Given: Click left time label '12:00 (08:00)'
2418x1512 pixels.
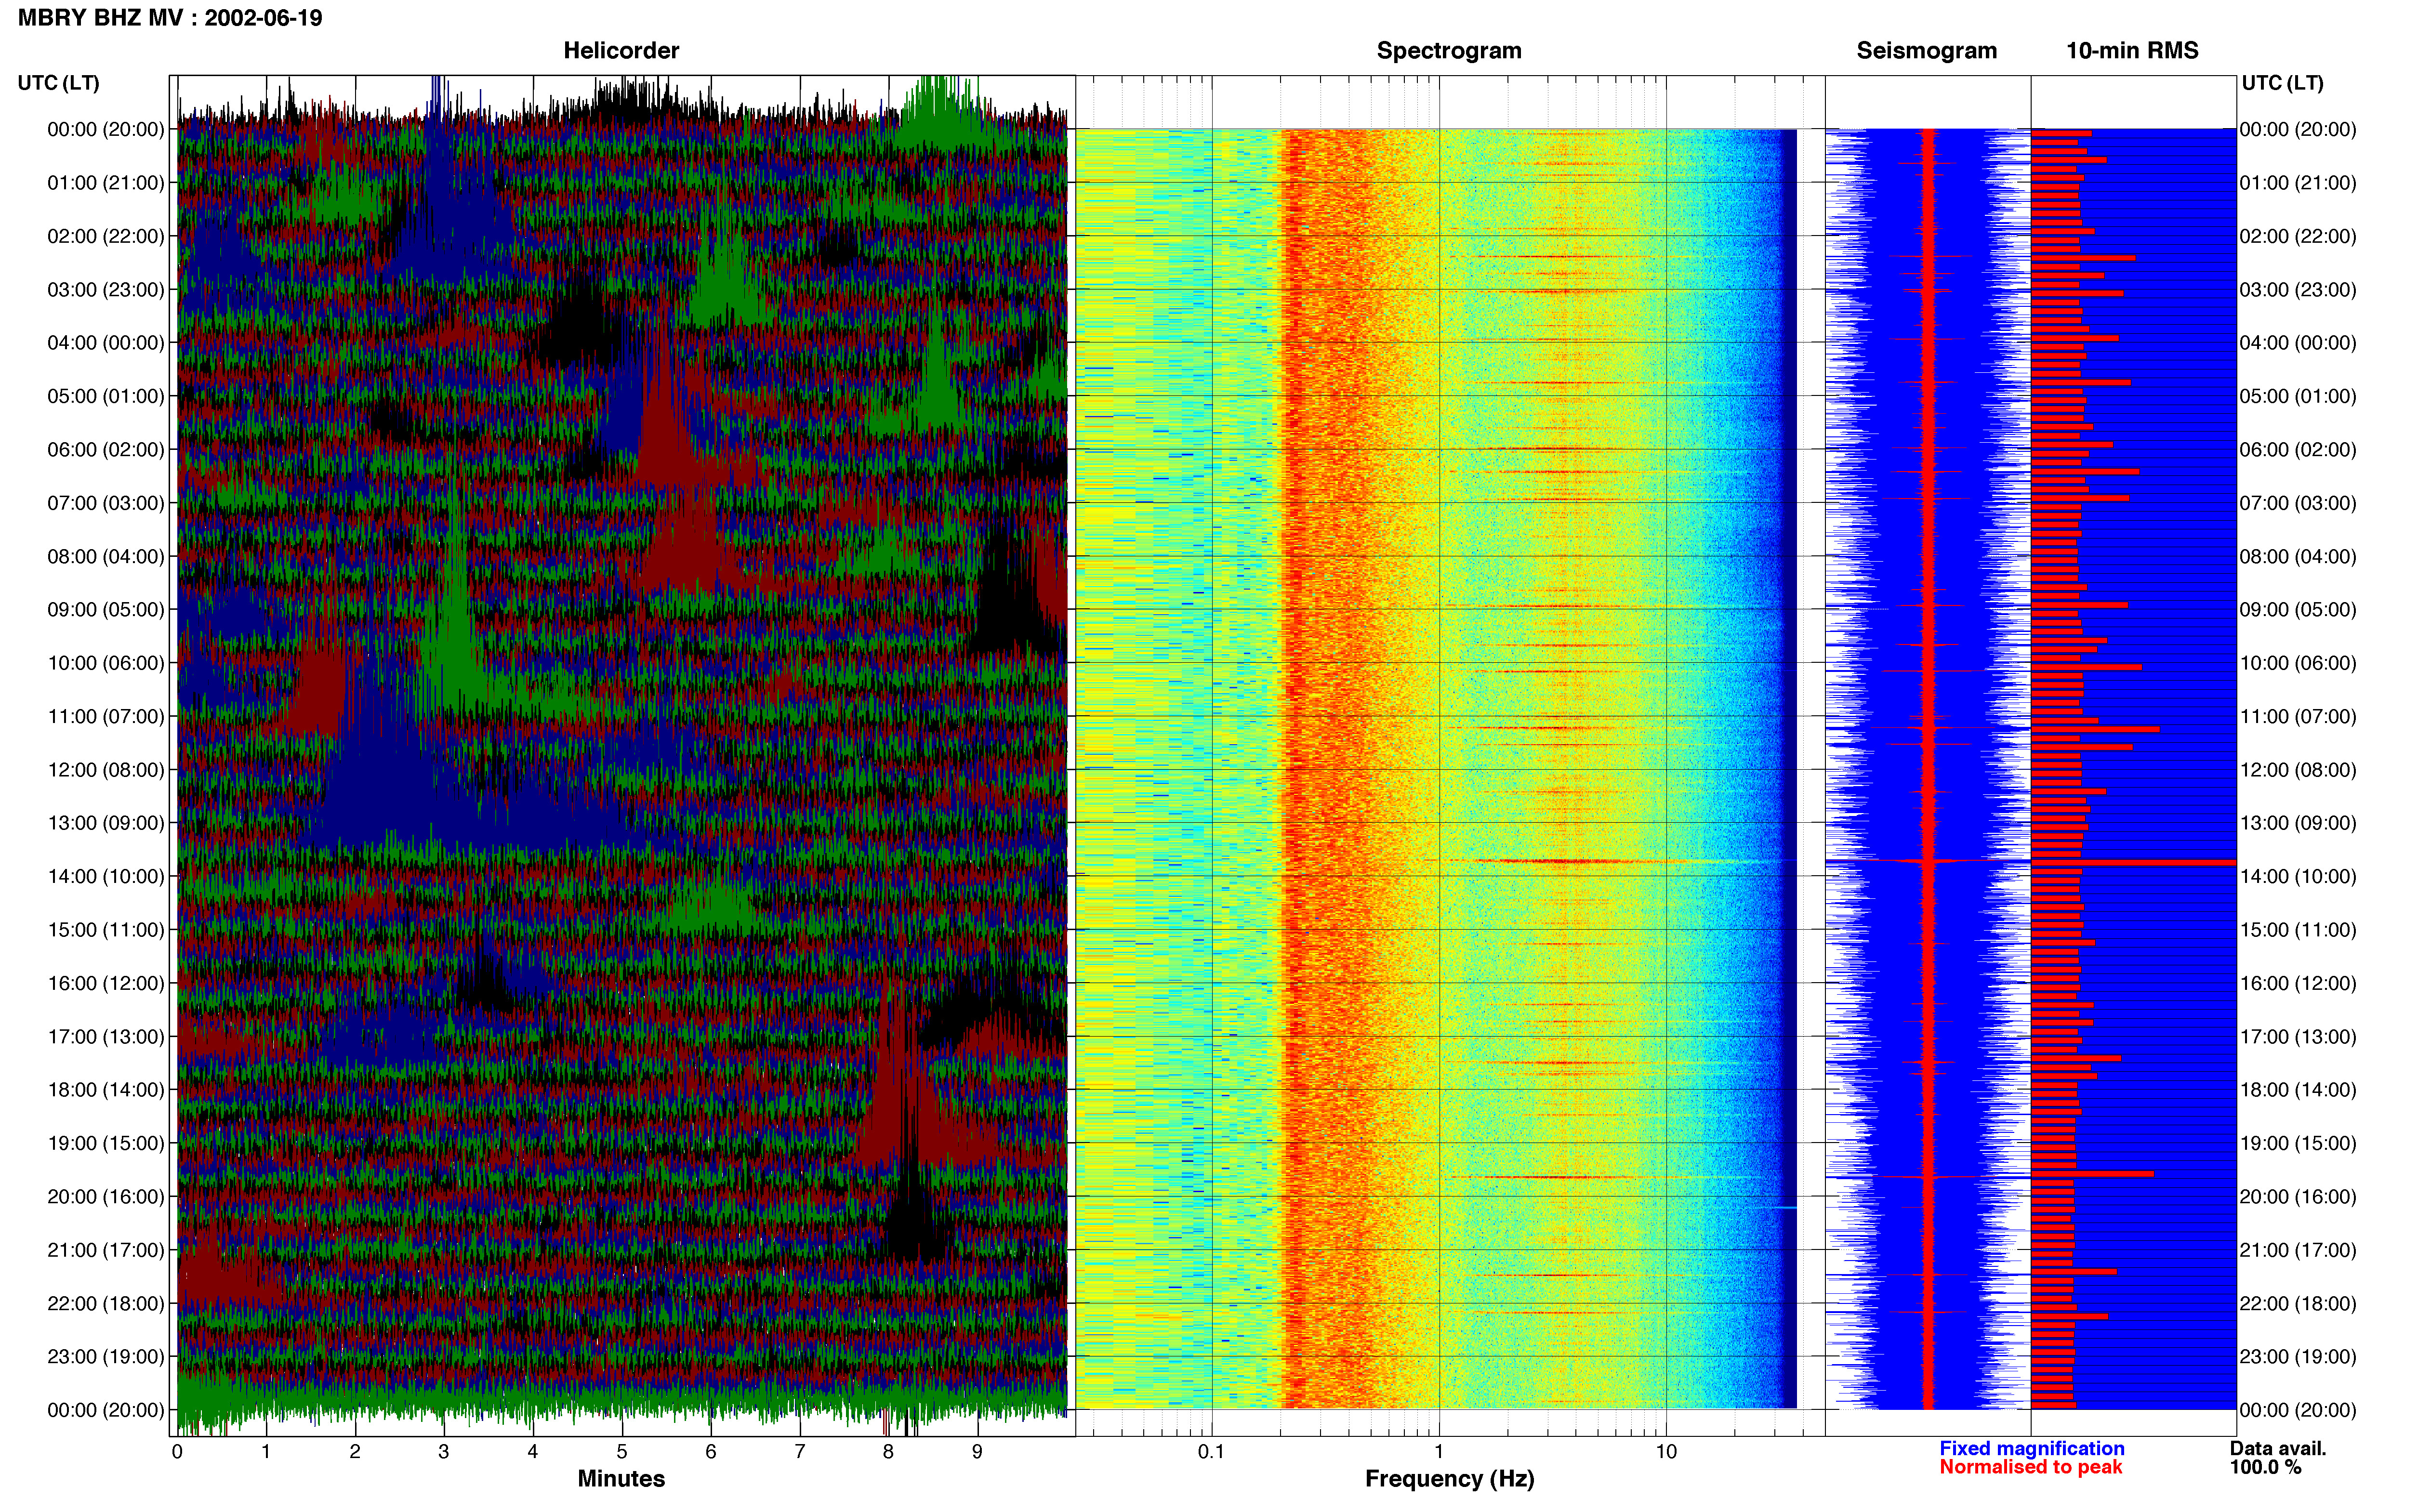Looking at the screenshot, I should point(106,770).
